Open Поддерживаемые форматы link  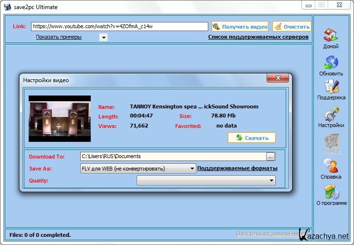pos(237,168)
